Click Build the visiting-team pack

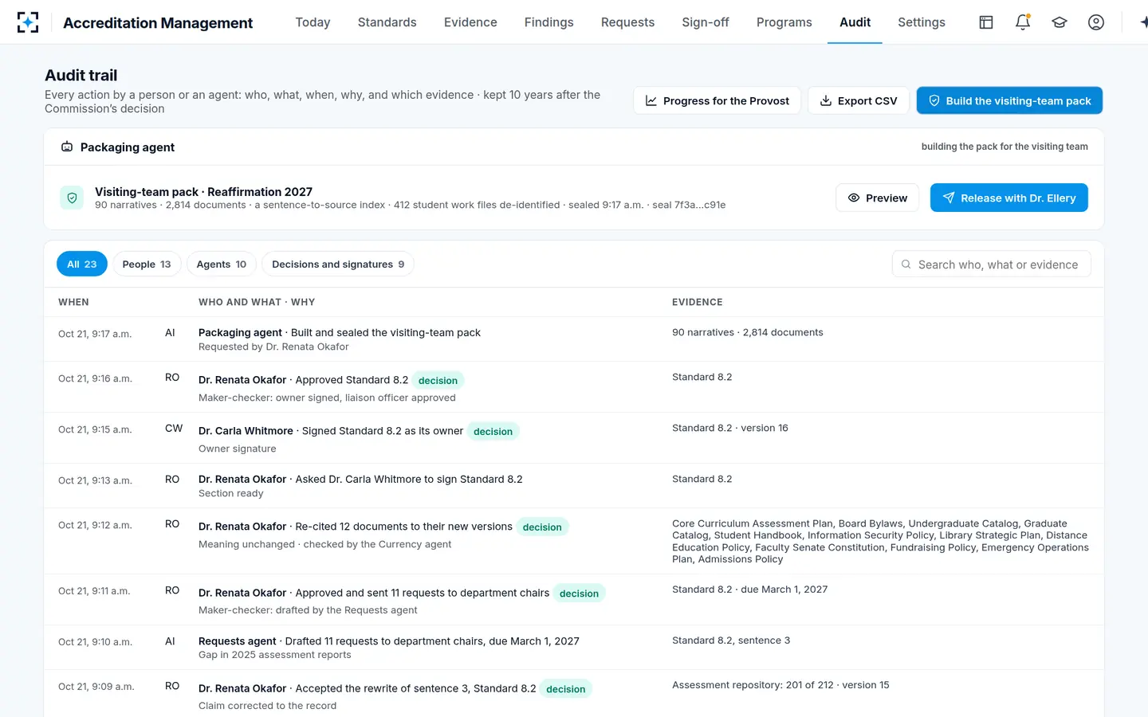[x=1009, y=100]
